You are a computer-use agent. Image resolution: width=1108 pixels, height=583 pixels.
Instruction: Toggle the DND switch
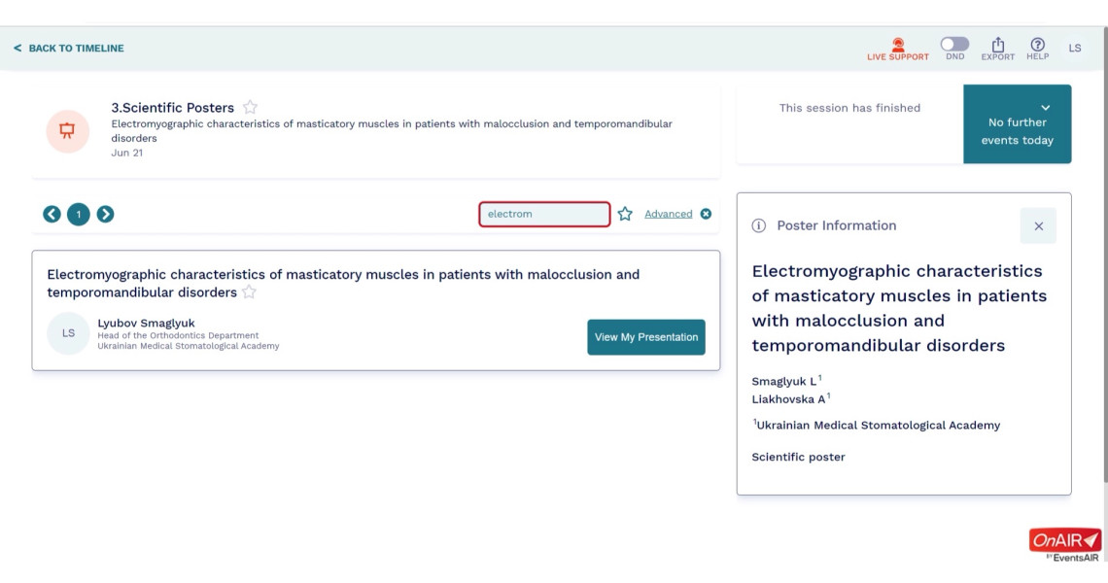click(x=954, y=44)
